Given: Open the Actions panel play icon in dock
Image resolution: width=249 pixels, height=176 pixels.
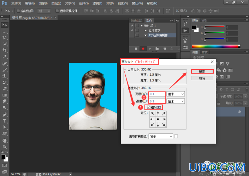Looking at the screenshot, I should pyautogui.click(x=185, y=31).
